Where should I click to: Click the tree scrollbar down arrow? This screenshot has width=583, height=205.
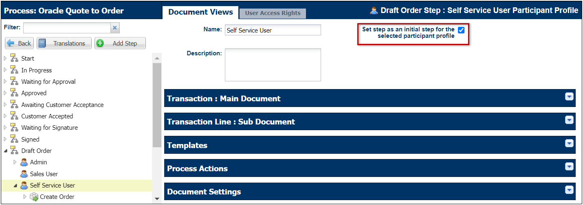[x=157, y=198]
